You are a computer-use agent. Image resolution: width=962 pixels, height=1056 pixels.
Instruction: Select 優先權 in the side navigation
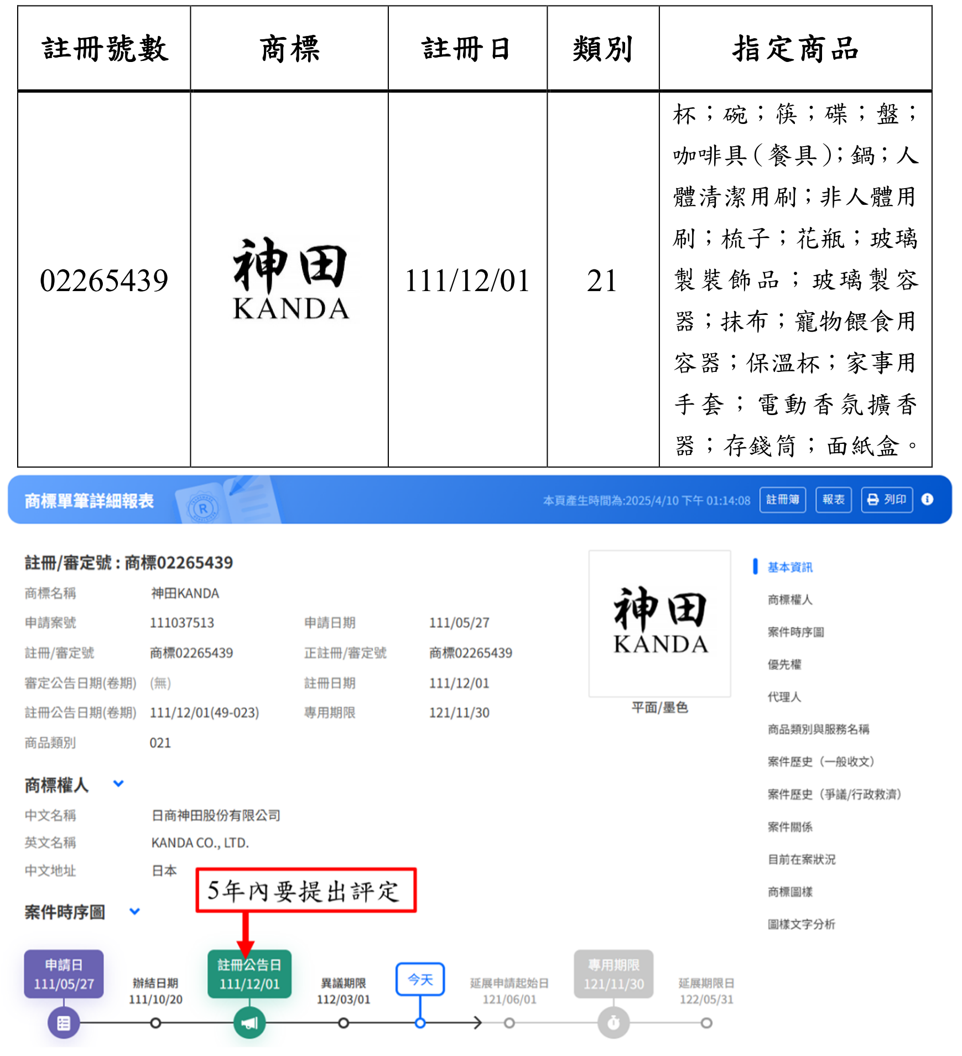click(784, 664)
